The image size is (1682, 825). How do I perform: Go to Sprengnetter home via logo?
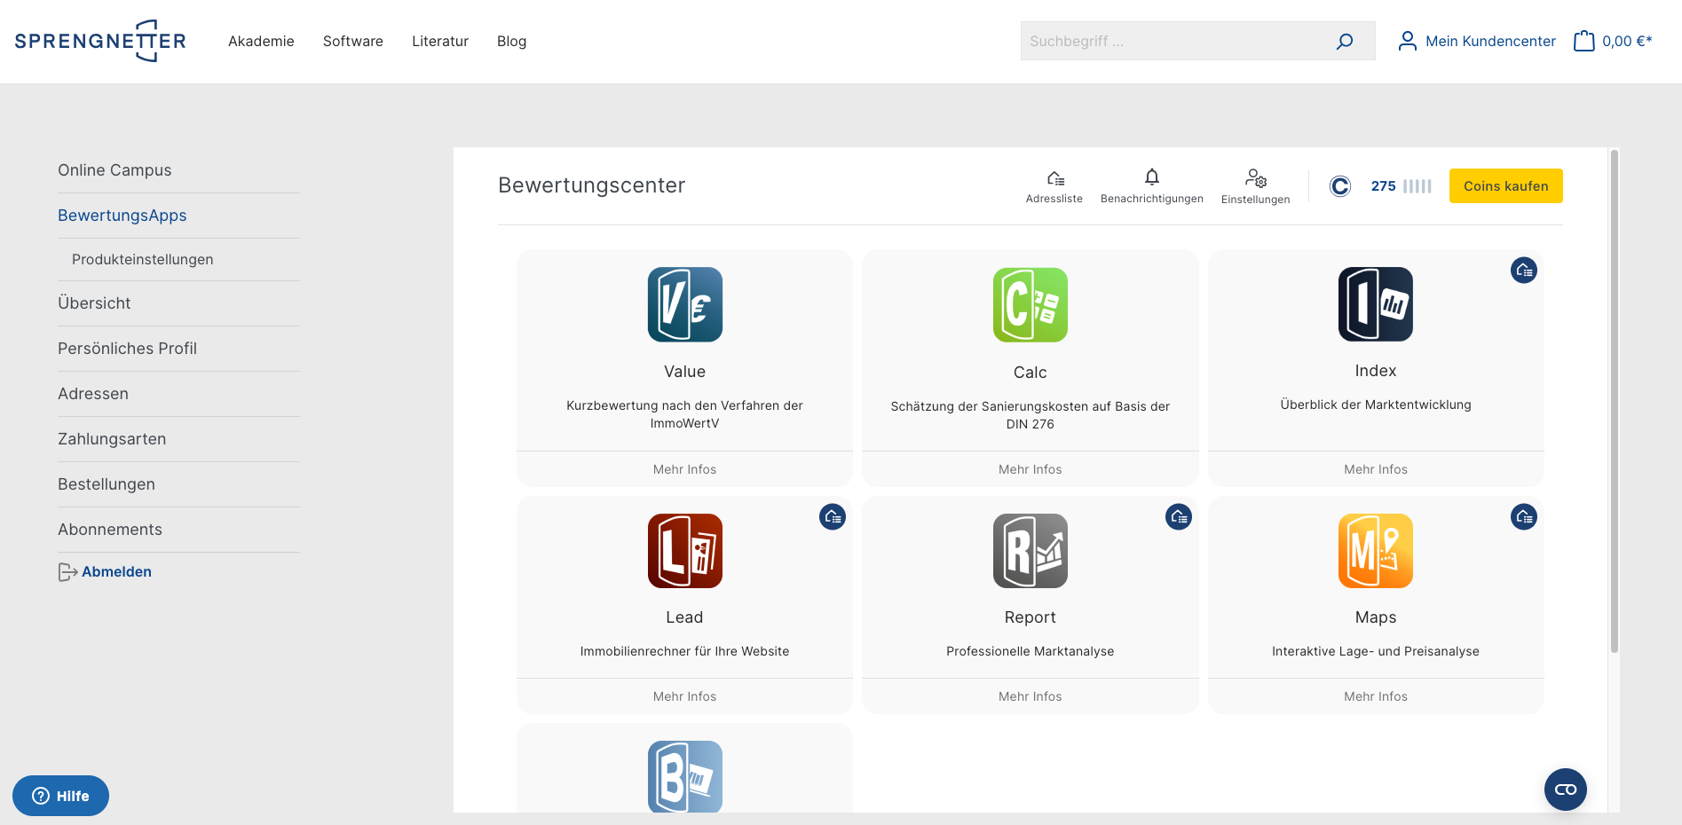pyautogui.click(x=100, y=41)
